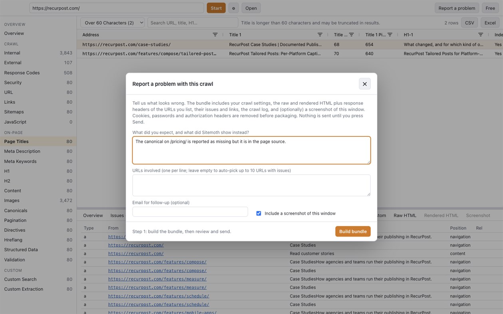Screen dimensions: 503x314
Task: Click the From column header
Action: pyautogui.click(x=113, y=228)
